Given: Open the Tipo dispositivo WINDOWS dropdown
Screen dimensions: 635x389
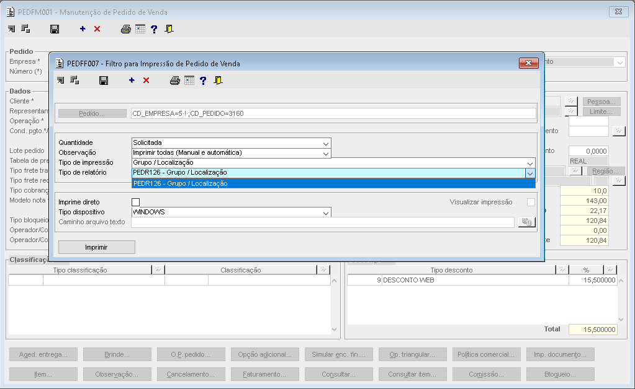Looking at the screenshot, I should coord(326,213).
